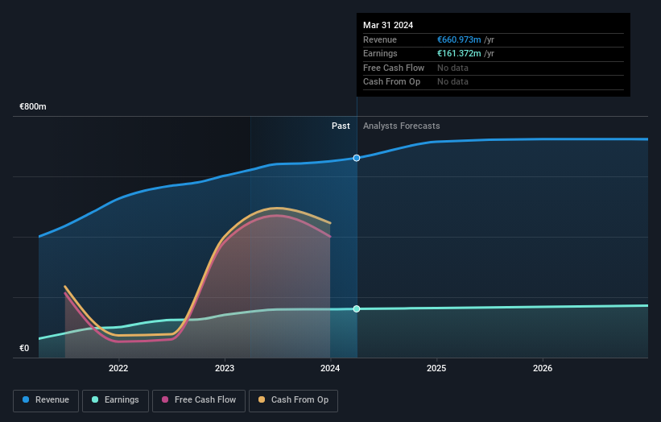
Task: Toggle the Free Cash Flow legend button
Action: click(x=199, y=400)
